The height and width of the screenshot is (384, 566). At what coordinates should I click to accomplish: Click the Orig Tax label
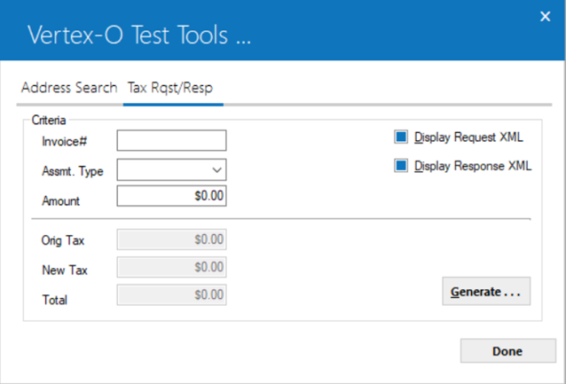pyautogui.click(x=63, y=240)
